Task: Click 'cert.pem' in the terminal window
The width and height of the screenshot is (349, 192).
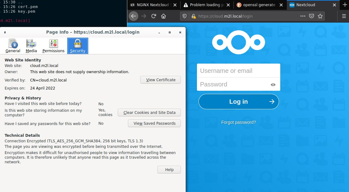Action: (x=28, y=7)
